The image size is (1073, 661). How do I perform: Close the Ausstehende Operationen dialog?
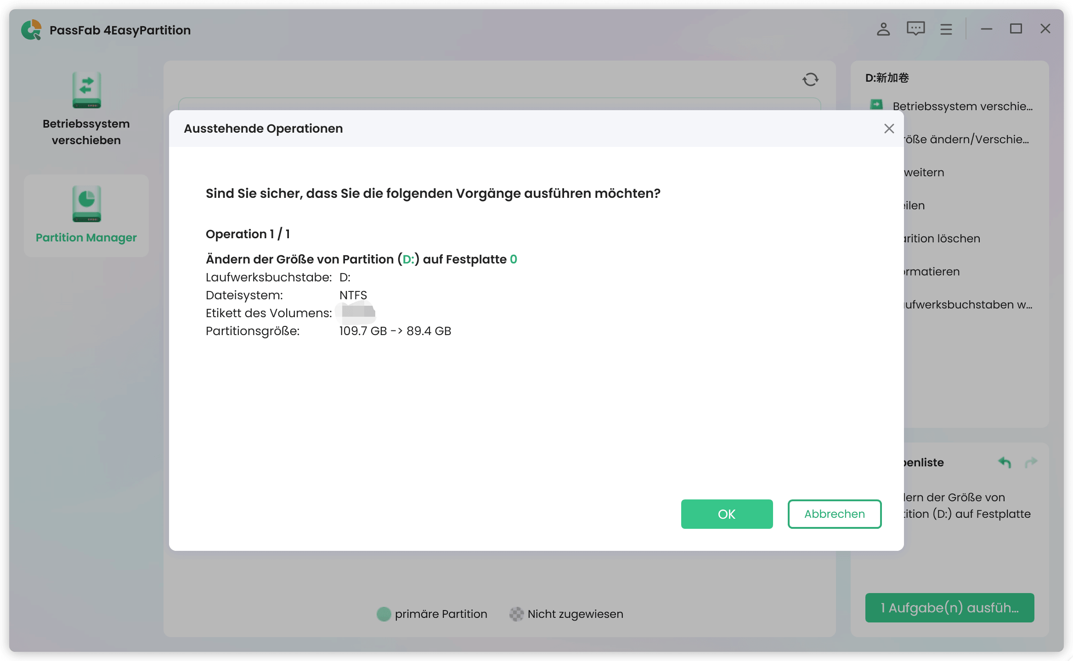[889, 129]
